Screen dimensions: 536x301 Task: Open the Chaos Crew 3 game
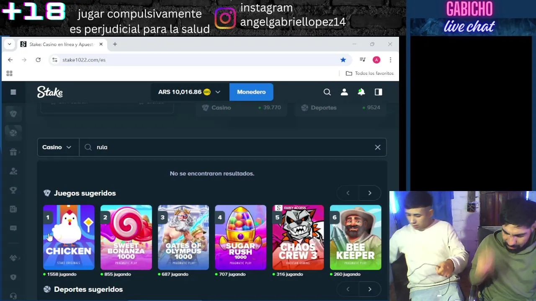coord(298,237)
